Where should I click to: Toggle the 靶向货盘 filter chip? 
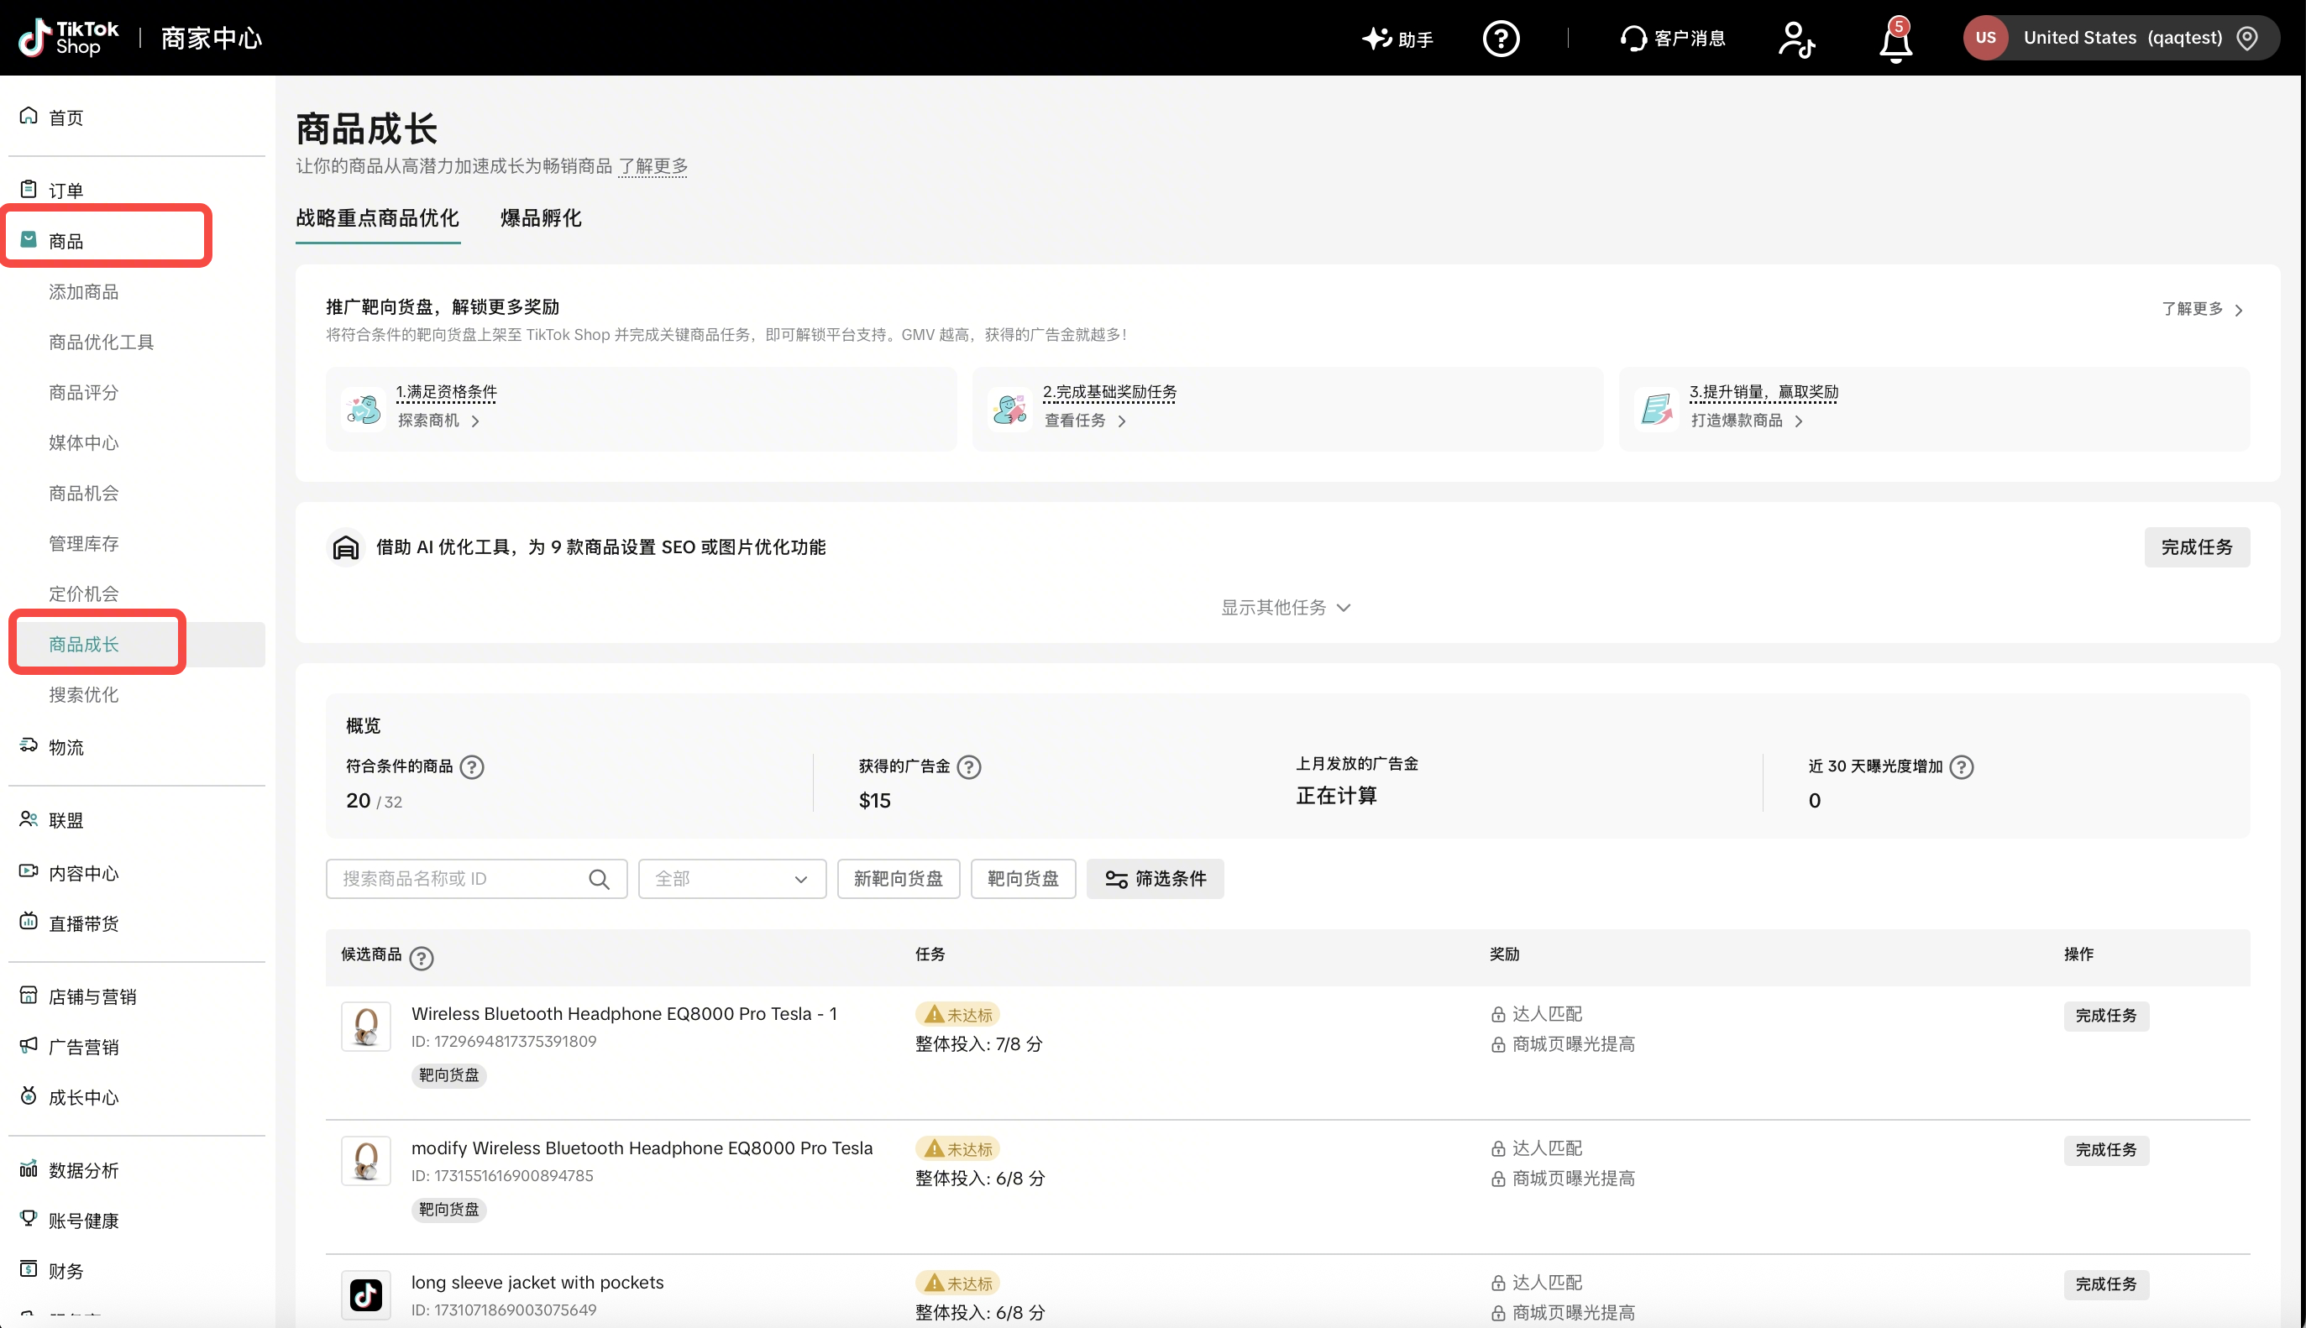tap(1023, 878)
